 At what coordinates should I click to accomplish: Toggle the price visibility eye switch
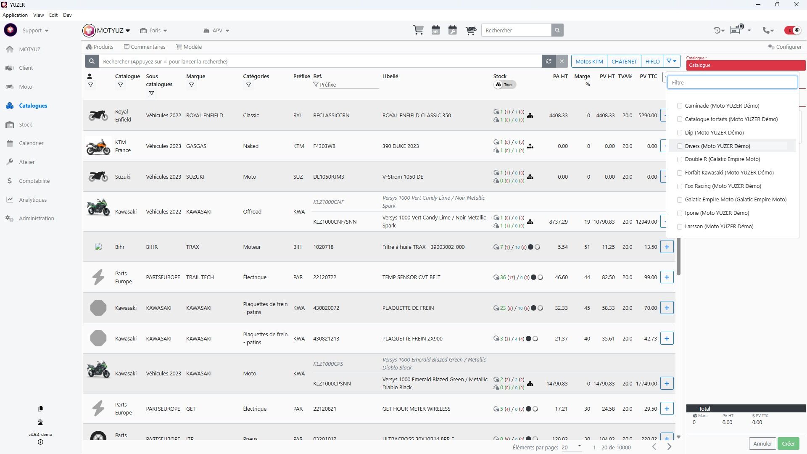point(793,30)
